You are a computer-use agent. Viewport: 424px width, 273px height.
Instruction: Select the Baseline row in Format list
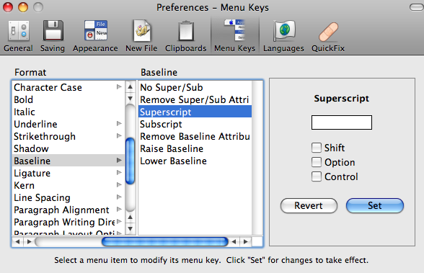coord(69,161)
